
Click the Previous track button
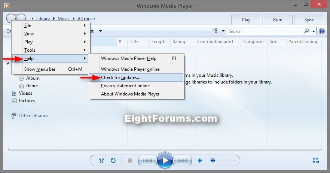(x=147, y=161)
